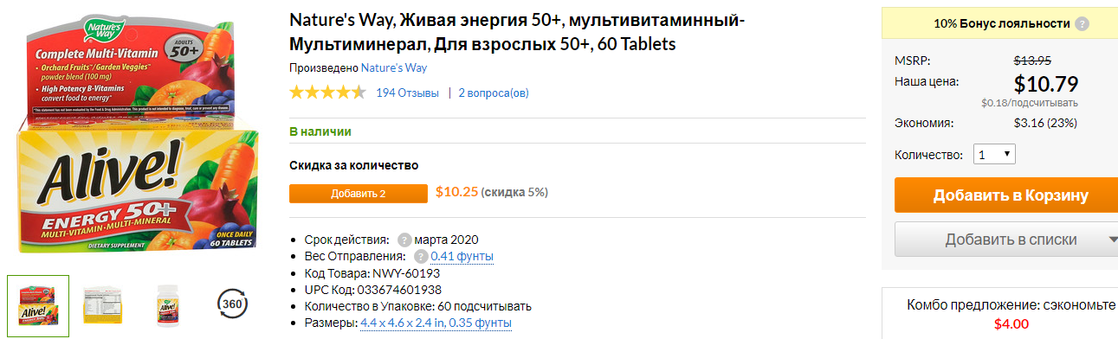
Task: Open the '194 Отзывы' reviews link
Action: pos(407,93)
